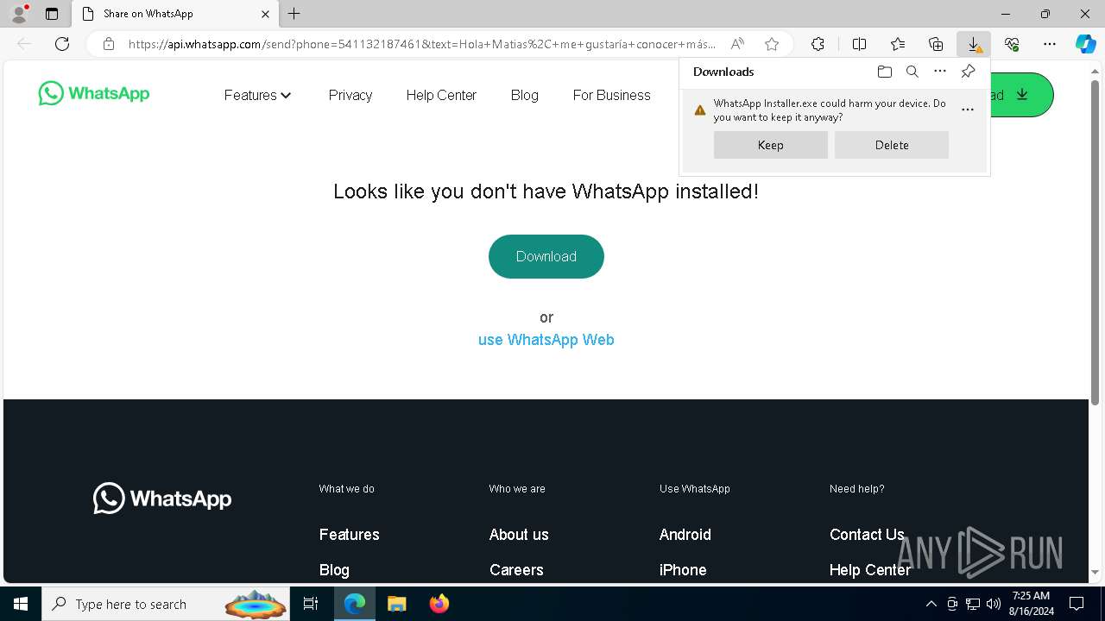The width and height of the screenshot is (1105, 621).
Task: Click the address bar URL field
Action: (421, 44)
